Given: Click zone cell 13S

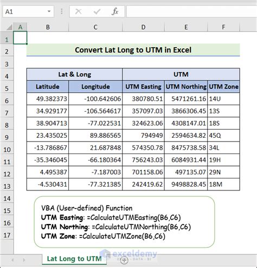Looking at the screenshot, I should click(223, 111).
